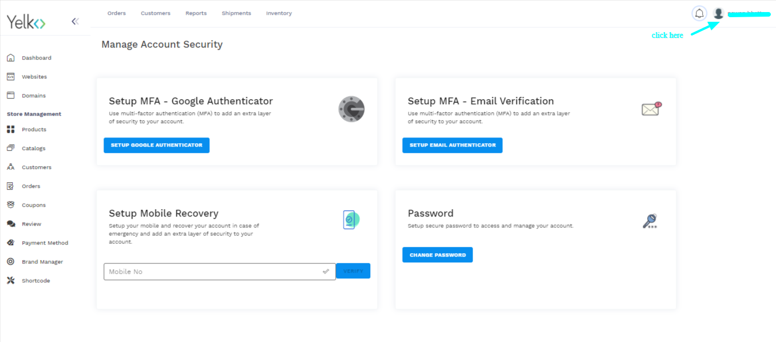Click the mobile recovery phone icon

pos(351,220)
